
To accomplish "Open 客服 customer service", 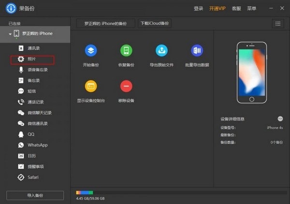I will tap(236, 8).
